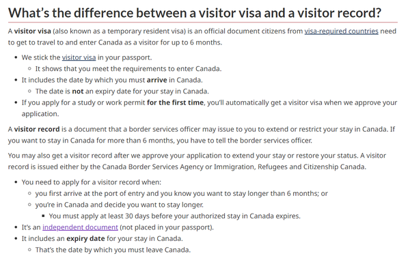The image size is (410, 258).
Task: Click 'That's the date by which you must leave' line
Action: click(x=113, y=250)
